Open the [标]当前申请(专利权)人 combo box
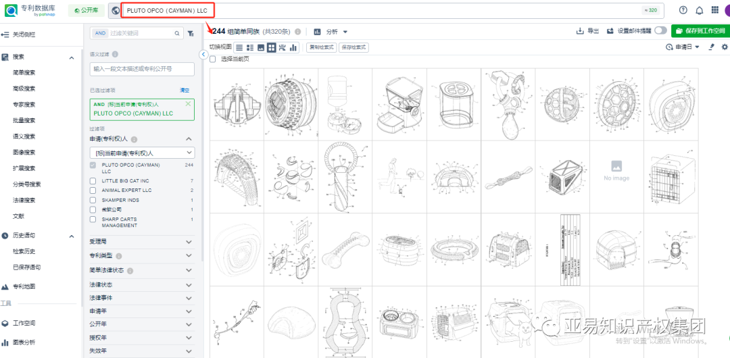 tap(142, 153)
